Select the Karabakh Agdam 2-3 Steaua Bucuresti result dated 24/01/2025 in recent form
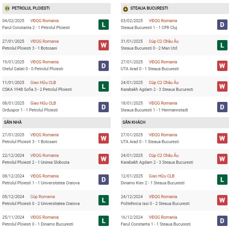Viewport: 229px width, 229px height. click(x=157, y=89)
